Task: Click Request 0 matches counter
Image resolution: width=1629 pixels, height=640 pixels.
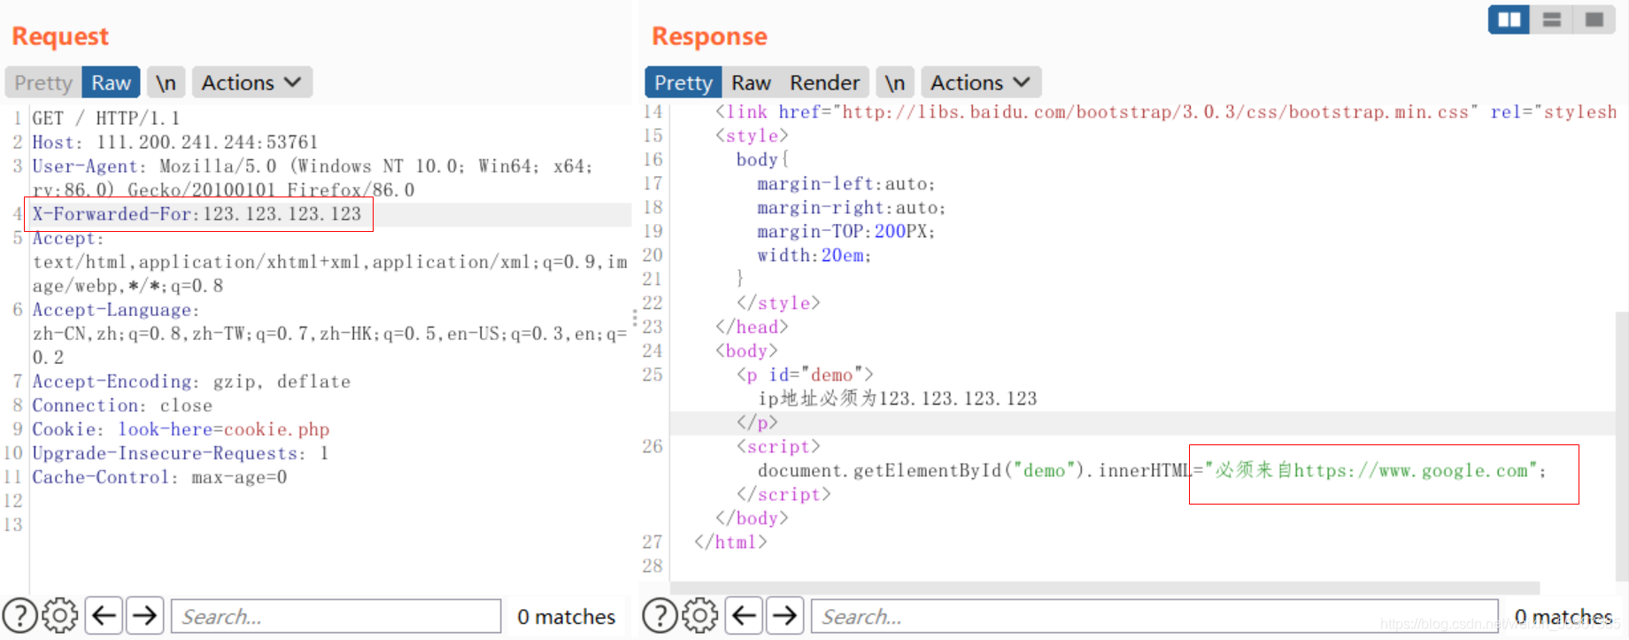Action: tap(567, 616)
